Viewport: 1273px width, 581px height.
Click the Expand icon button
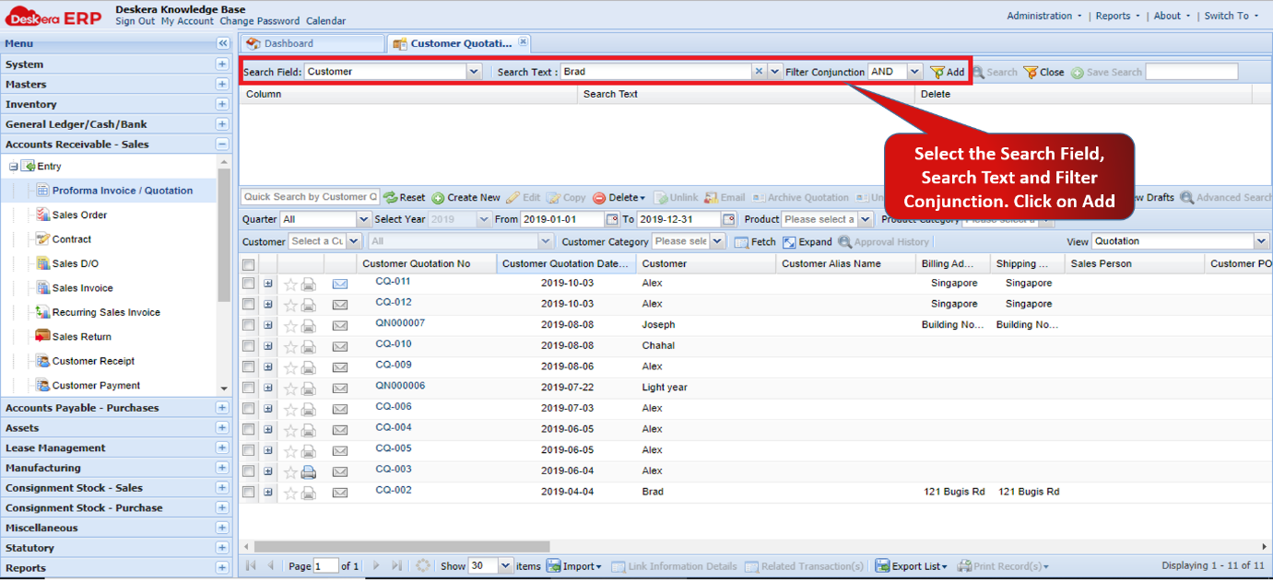(807, 241)
